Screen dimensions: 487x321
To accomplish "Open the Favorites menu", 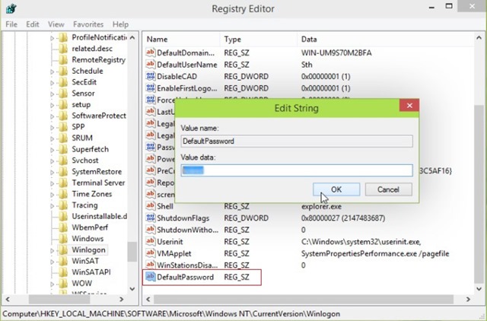I will tap(88, 24).
